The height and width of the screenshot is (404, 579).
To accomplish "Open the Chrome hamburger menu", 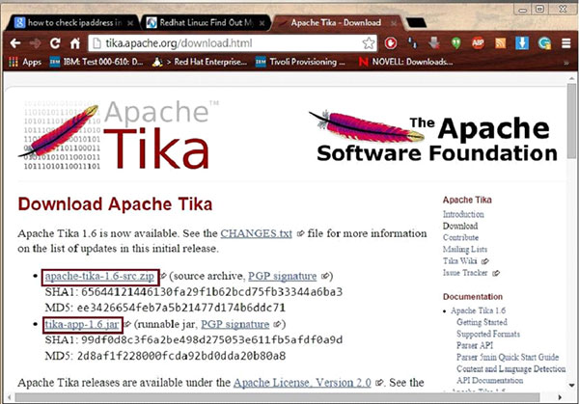I will click(565, 43).
